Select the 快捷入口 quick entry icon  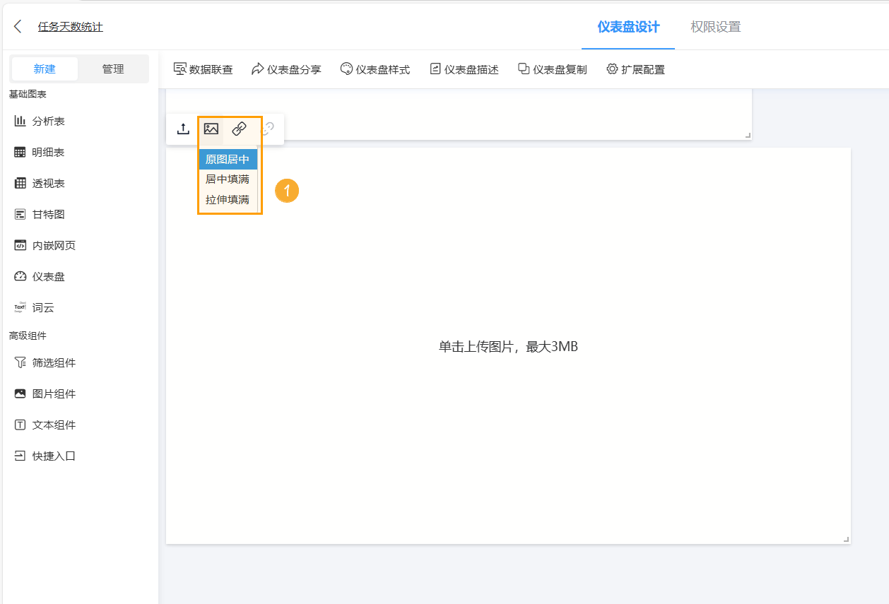pos(20,455)
